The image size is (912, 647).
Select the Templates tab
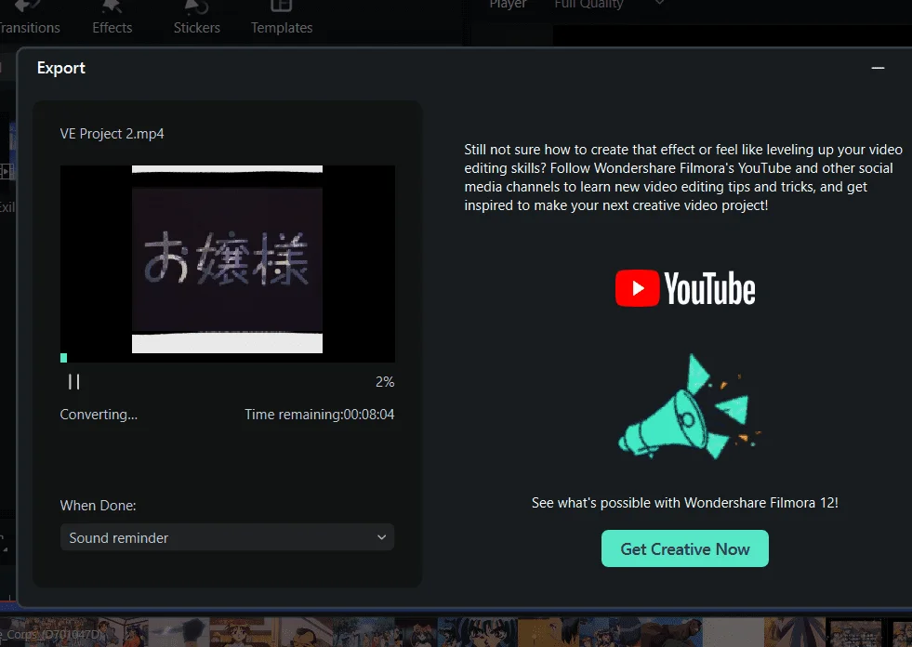coord(282,18)
